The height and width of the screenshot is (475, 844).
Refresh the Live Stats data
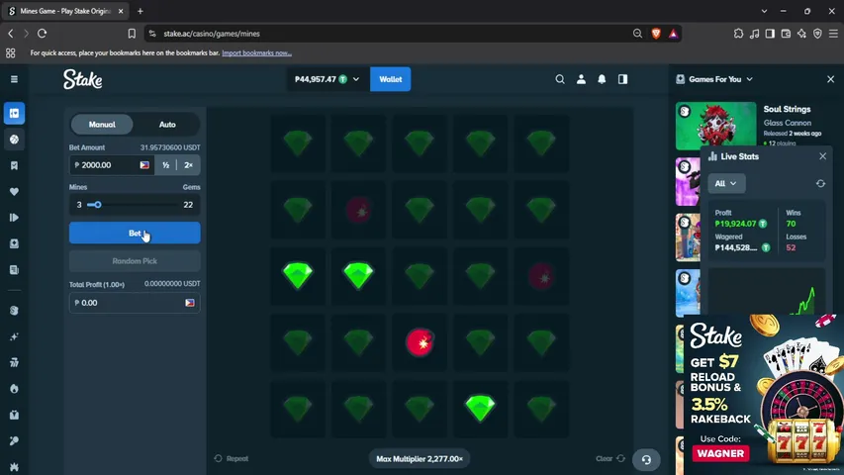point(820,184)
